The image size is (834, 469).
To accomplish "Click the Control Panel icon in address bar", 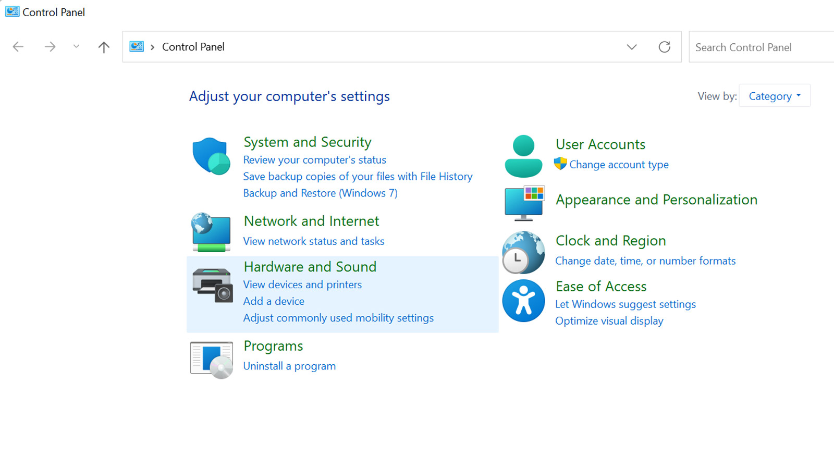I will click(137, 46).
